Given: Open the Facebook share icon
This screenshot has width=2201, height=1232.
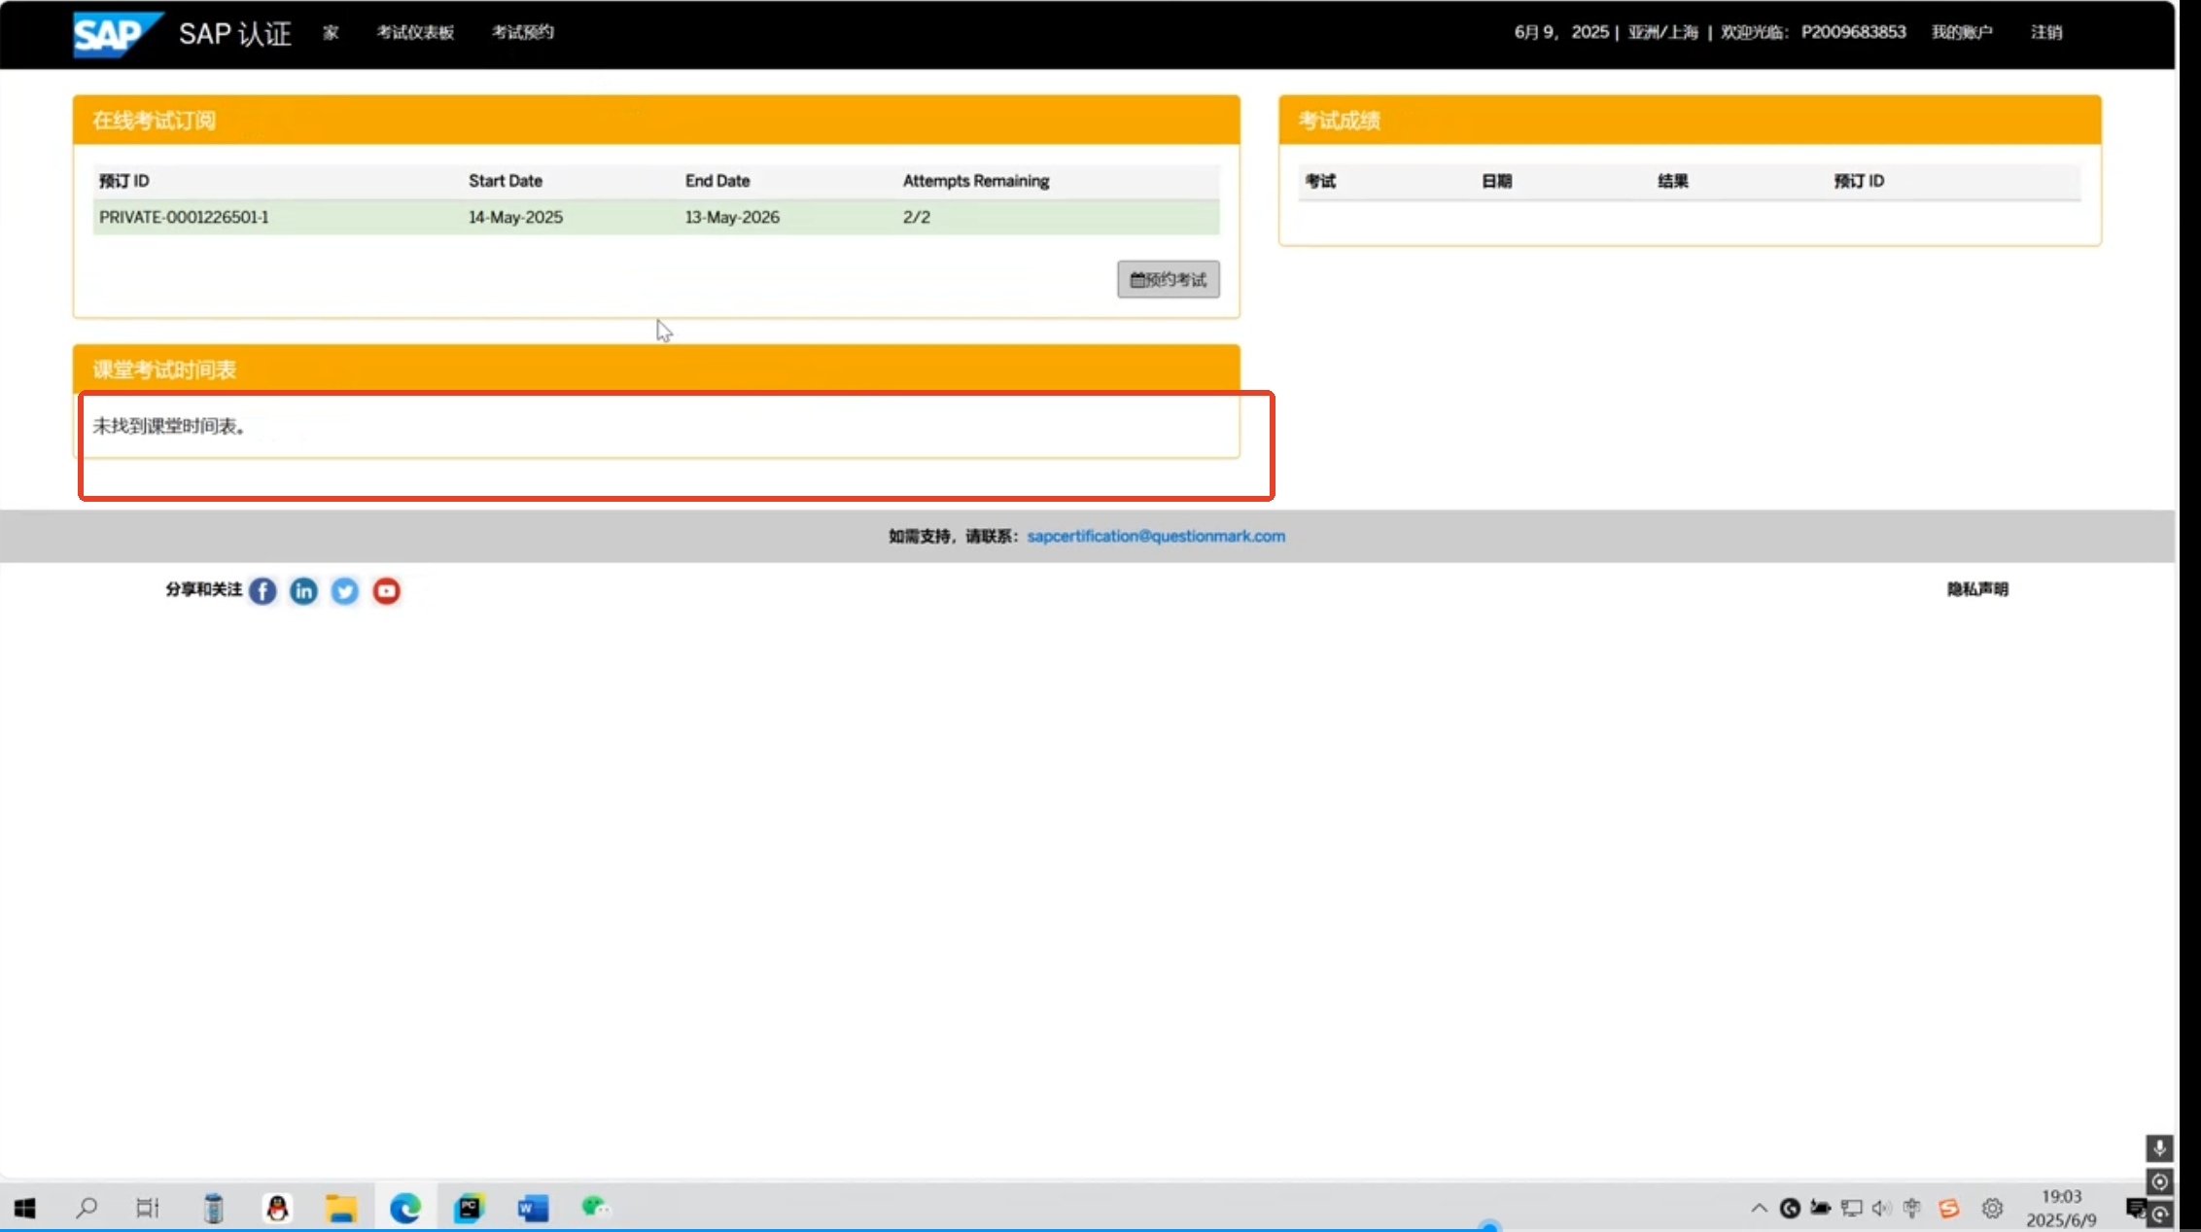Looking at the screenshot, I should 262,591.
